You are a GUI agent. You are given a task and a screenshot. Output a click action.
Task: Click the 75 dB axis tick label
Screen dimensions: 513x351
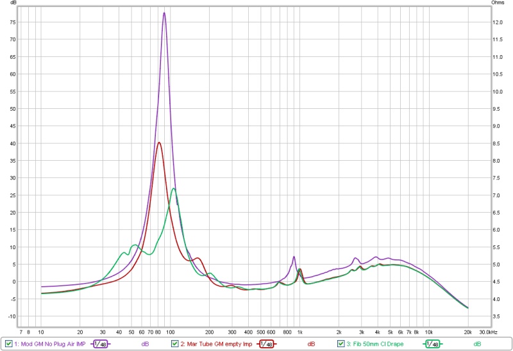[13, 22]
